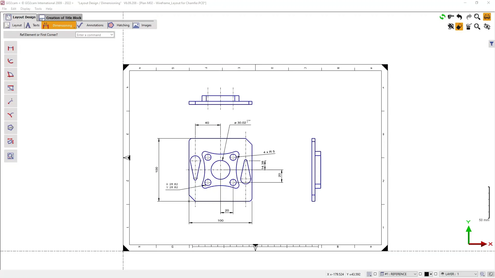The height and width of the screenshot is (278, 495).
Task: Expand the Enter a command combo box
Action: click(112, 35)
